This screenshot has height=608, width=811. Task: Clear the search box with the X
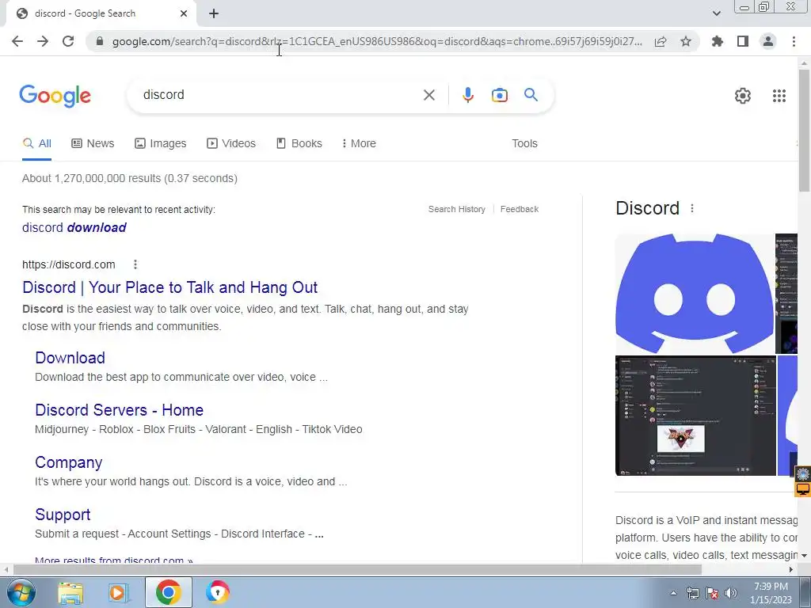[x=428, y=95]
